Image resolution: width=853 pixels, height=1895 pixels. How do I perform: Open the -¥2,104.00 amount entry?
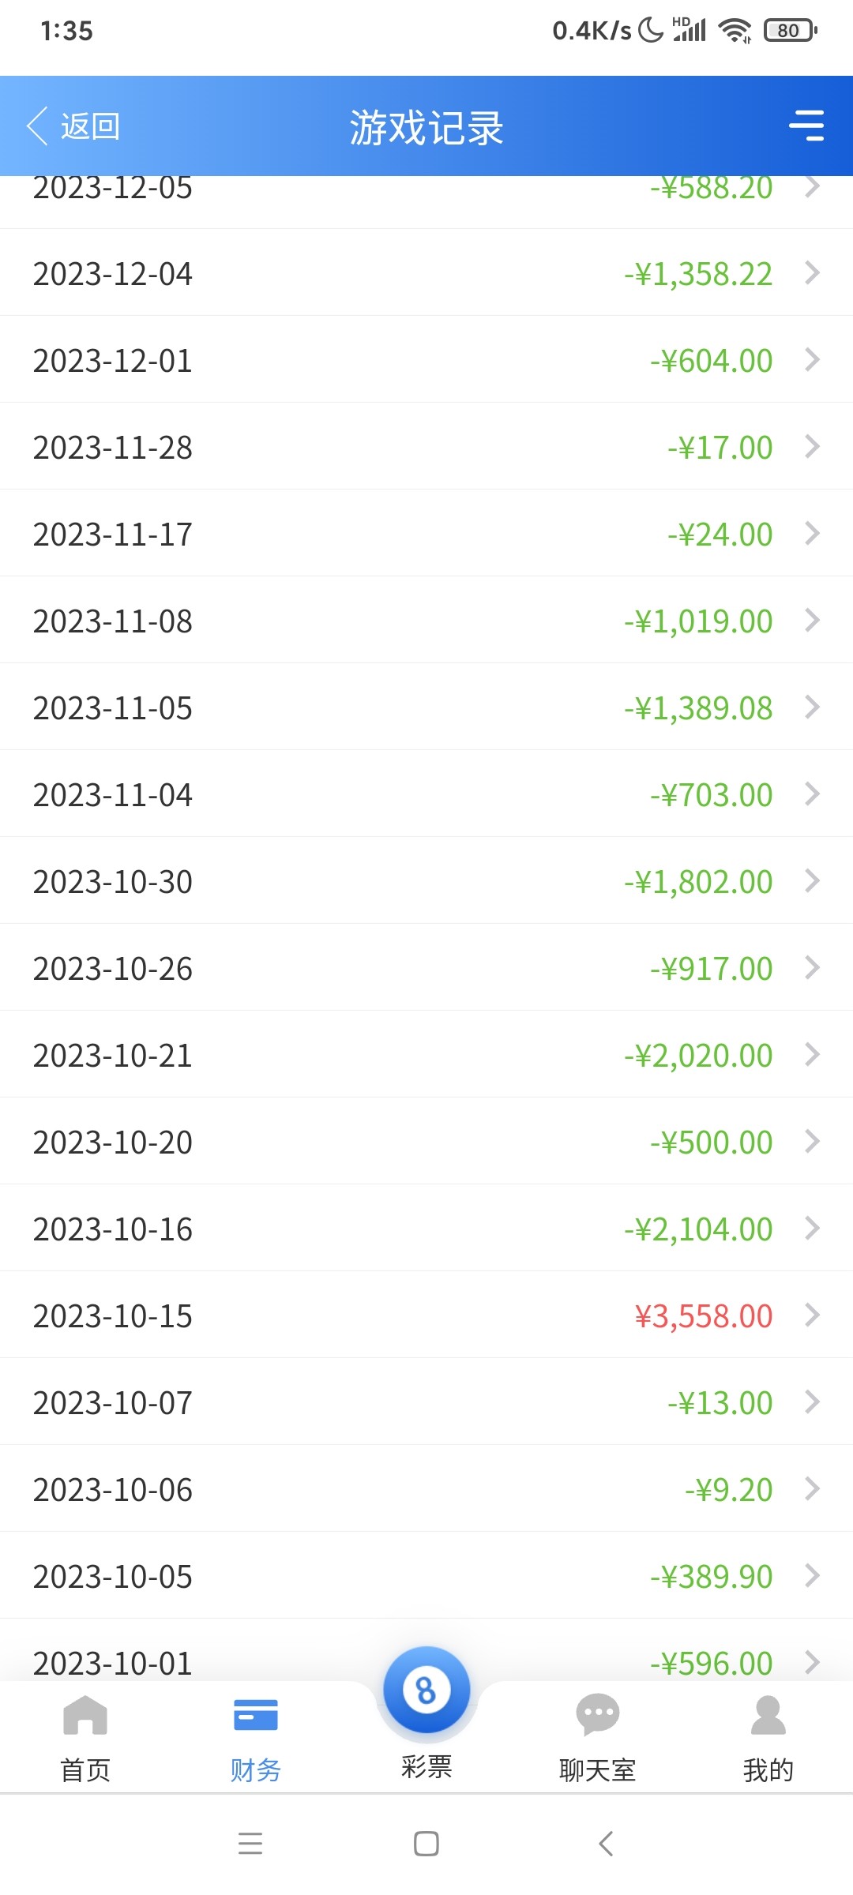point(698,1229)
